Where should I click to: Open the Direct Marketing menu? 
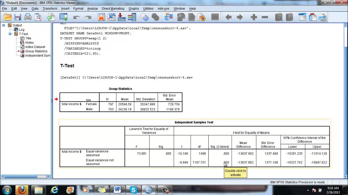[x=113, y=9]
